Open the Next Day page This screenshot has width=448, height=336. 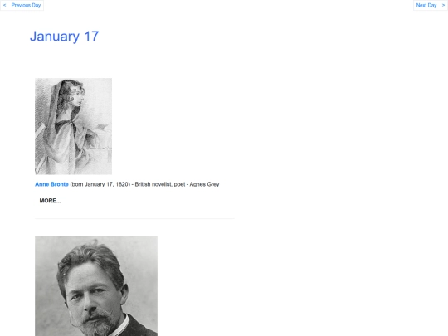coord(431,5)
